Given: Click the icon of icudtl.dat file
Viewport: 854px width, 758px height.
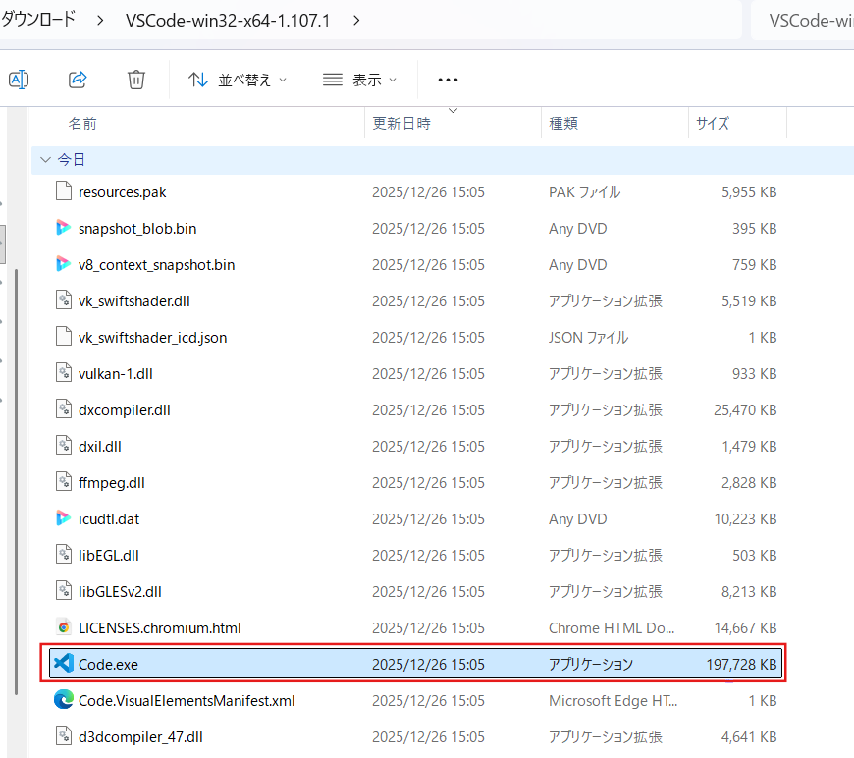Looking at the screenshot, I should (x=64, y=518).
